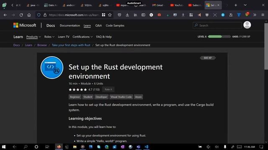Go back using the browser back arrow
Viewport: 268px width, 150px height.
point(5,15)
